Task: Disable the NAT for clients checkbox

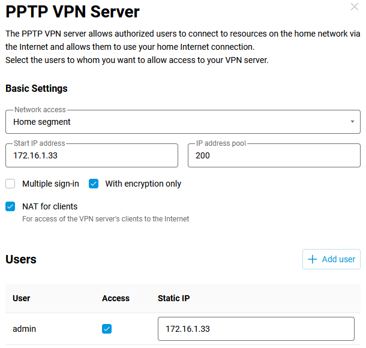Action: (x=10, y=206)
